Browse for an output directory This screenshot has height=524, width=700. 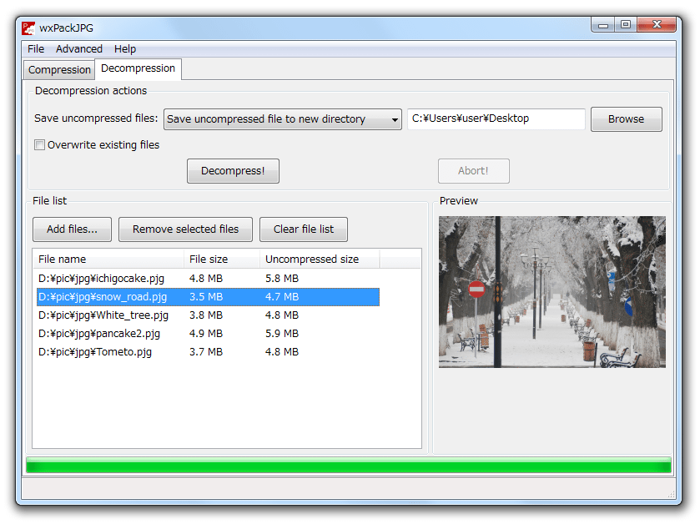click(626, 119)
